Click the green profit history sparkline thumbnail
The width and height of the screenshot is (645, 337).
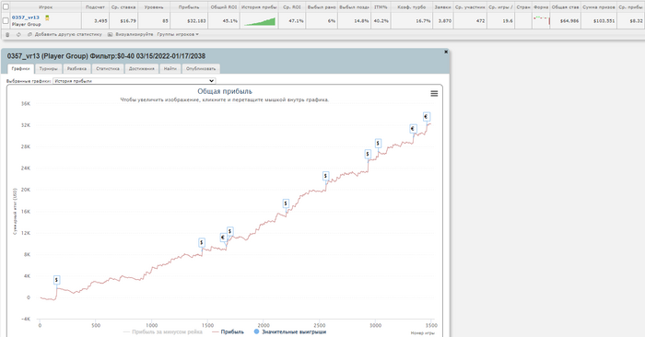point(259,21)
